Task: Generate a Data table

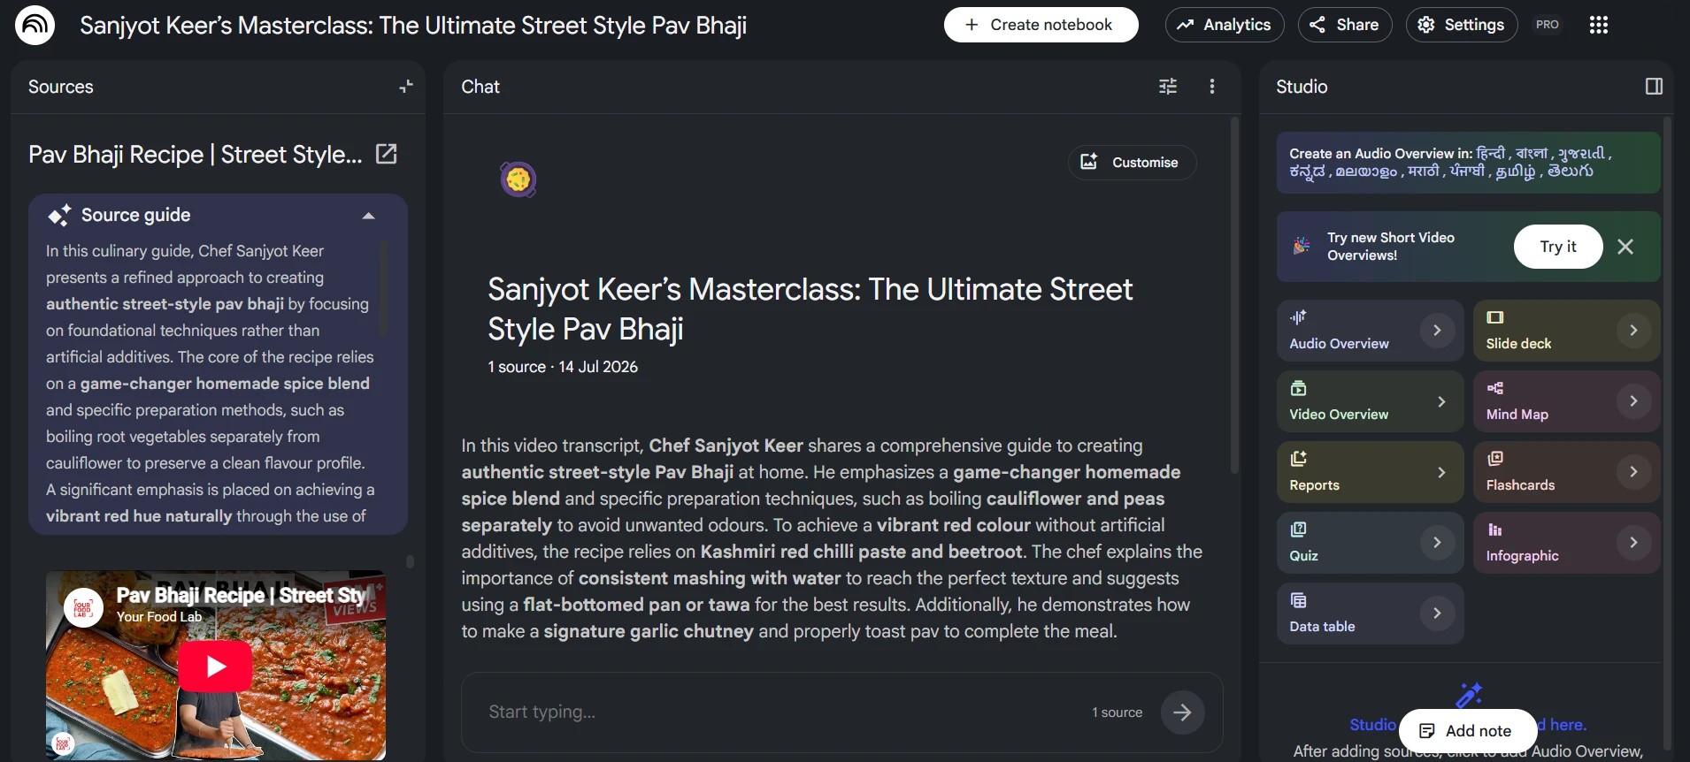Action: pos(1370,613)
